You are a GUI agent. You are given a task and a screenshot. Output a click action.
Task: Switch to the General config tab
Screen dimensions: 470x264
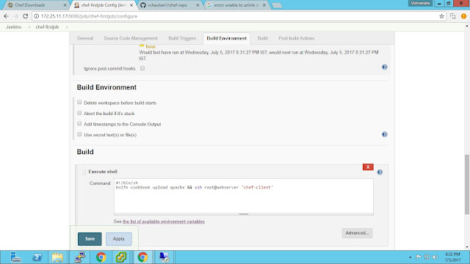click(x=85, y=38)
